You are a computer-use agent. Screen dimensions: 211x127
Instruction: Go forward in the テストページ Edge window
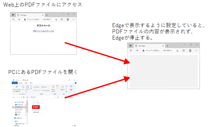19,19
